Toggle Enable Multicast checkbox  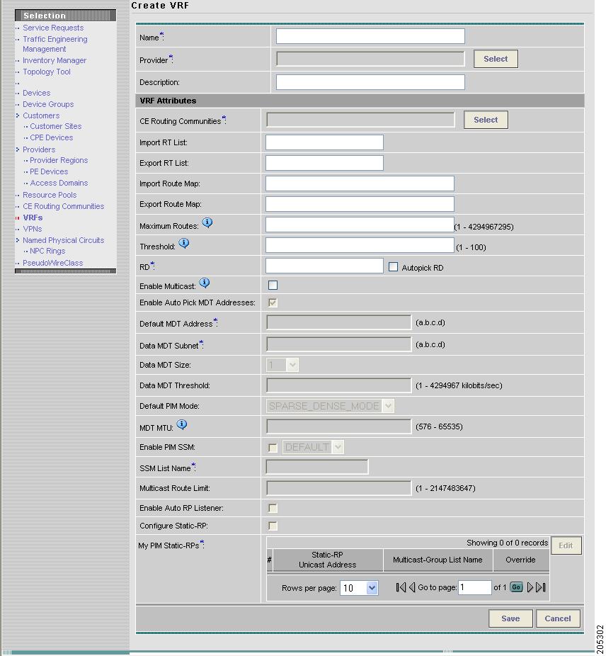tap(273, 285)
